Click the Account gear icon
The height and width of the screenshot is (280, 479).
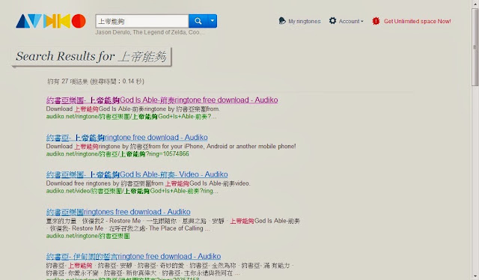click(x=332, y=21)
